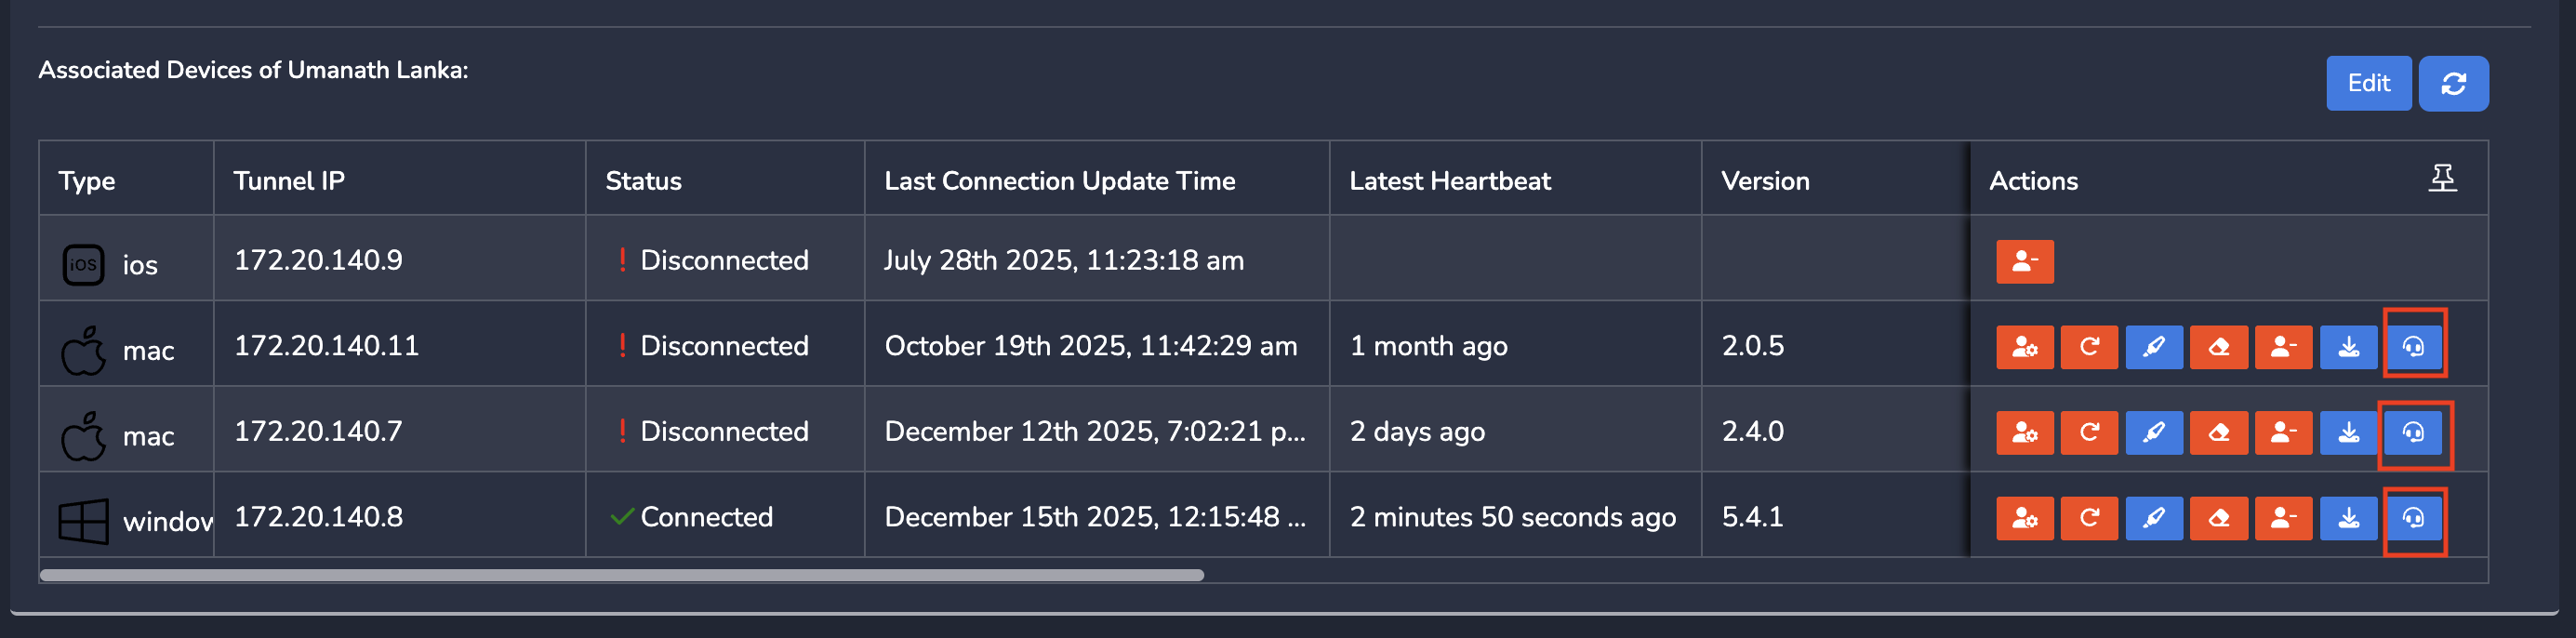
Task: Remove user from the windows device
Action: (2283, 518)
